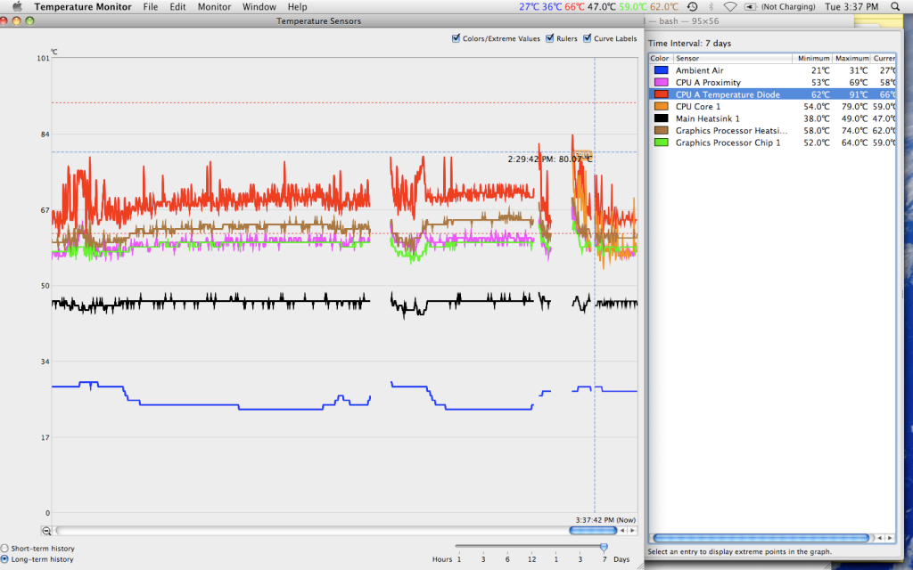Open the Temperature Monitor application menu
The height and width of the screenshot is (570, 913).
[82, 6]
